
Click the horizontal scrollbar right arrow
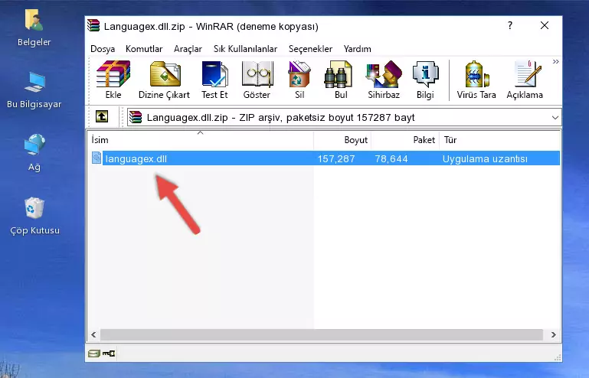[x=553, y=334]
